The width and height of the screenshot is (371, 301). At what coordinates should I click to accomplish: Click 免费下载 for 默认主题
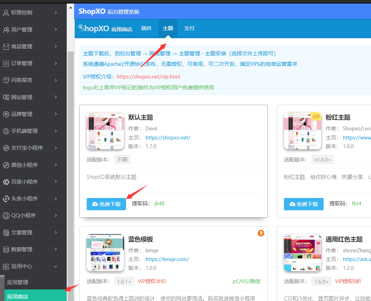coord(106,204)
